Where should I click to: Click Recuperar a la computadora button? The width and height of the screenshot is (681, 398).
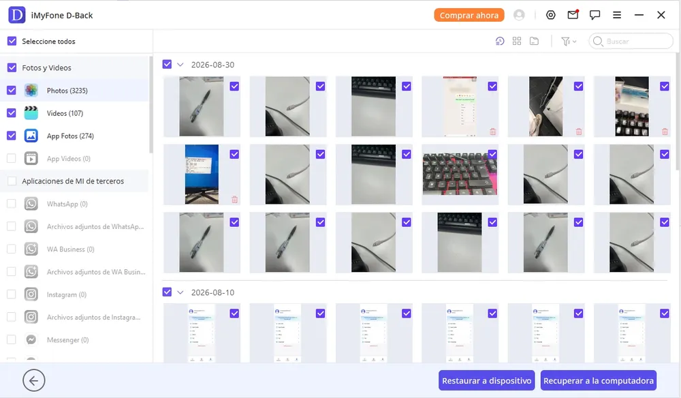pyautogui.click(x=599, y=380)
